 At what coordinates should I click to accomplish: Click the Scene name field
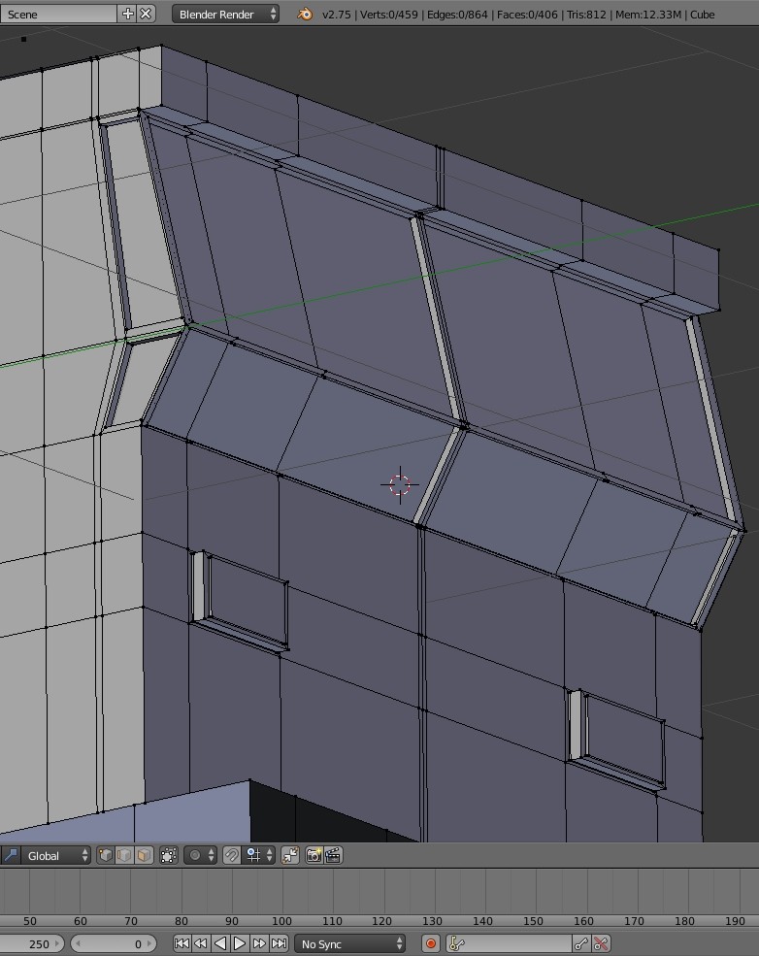(x=58, y=14)
